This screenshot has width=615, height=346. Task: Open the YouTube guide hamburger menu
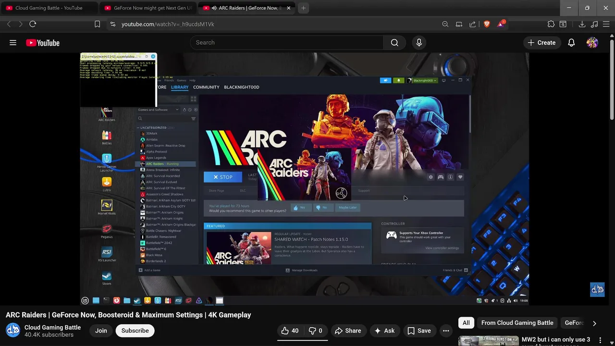point(13,43)
